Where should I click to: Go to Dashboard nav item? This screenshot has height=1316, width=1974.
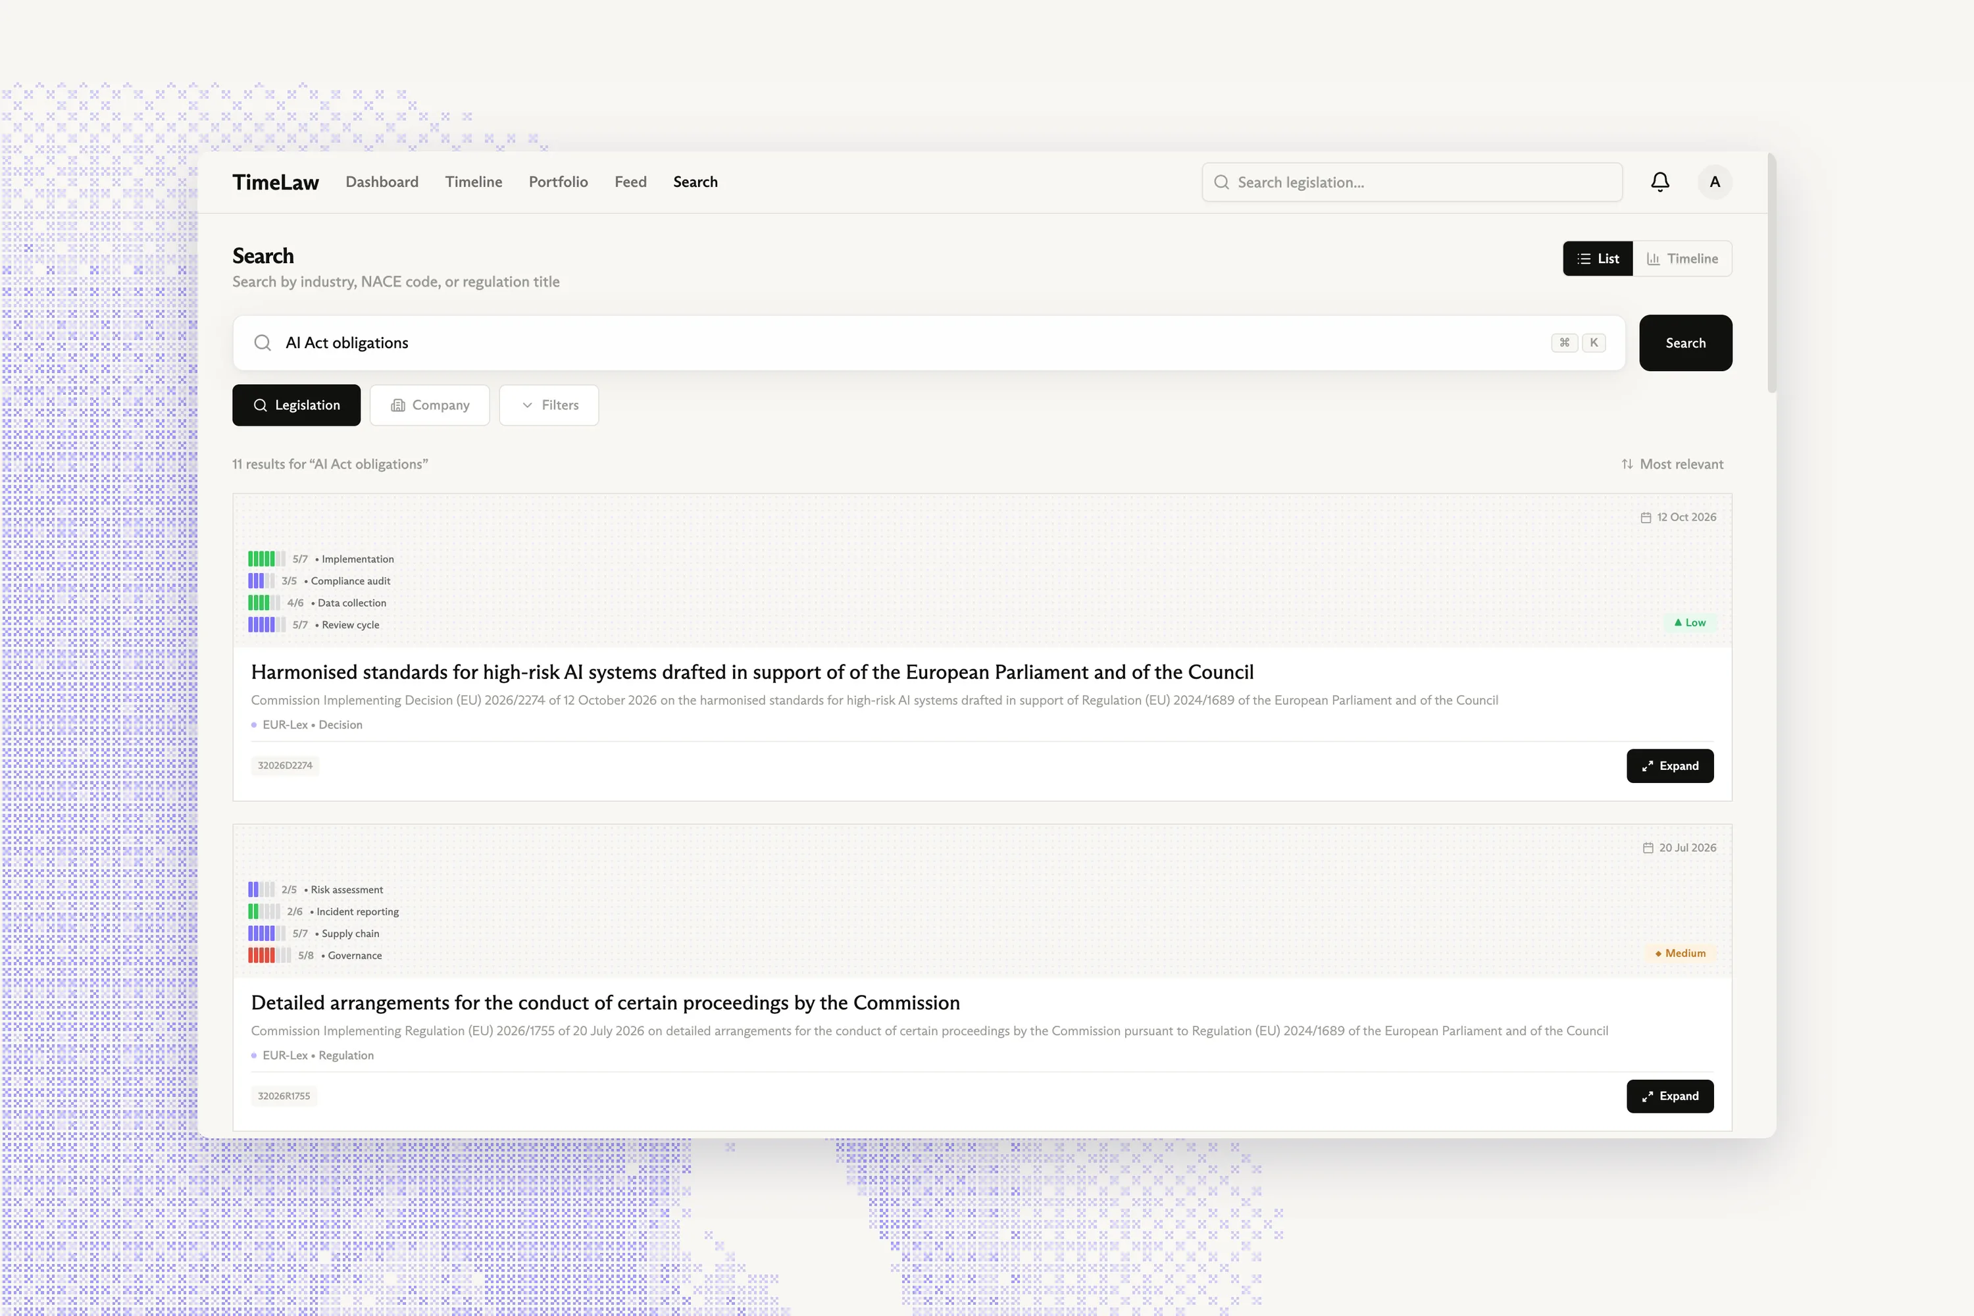382,182
